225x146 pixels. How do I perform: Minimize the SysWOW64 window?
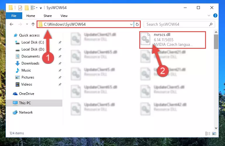tap(185, 8)
